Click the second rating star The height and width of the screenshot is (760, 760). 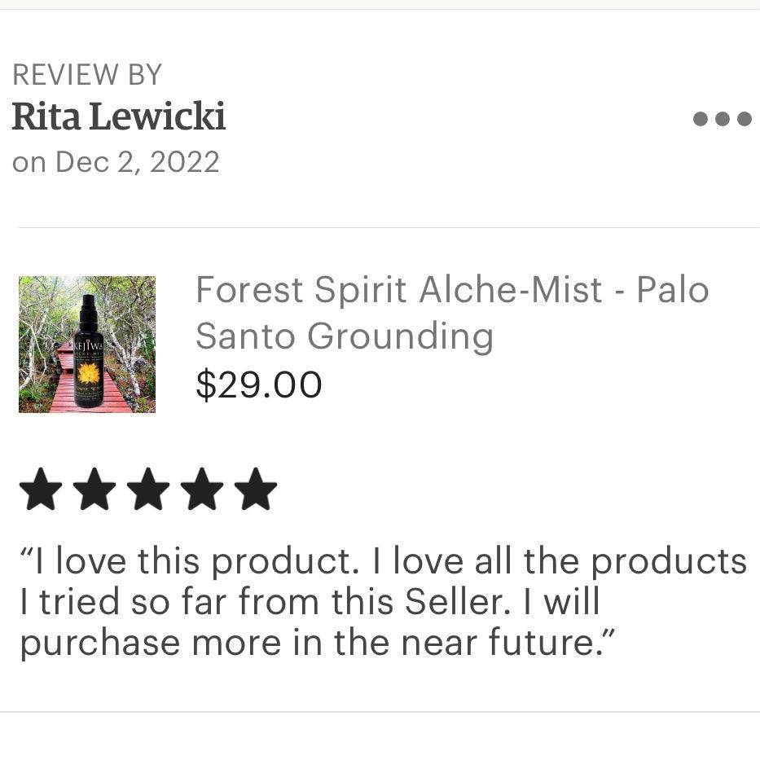[x=94, y=489]
